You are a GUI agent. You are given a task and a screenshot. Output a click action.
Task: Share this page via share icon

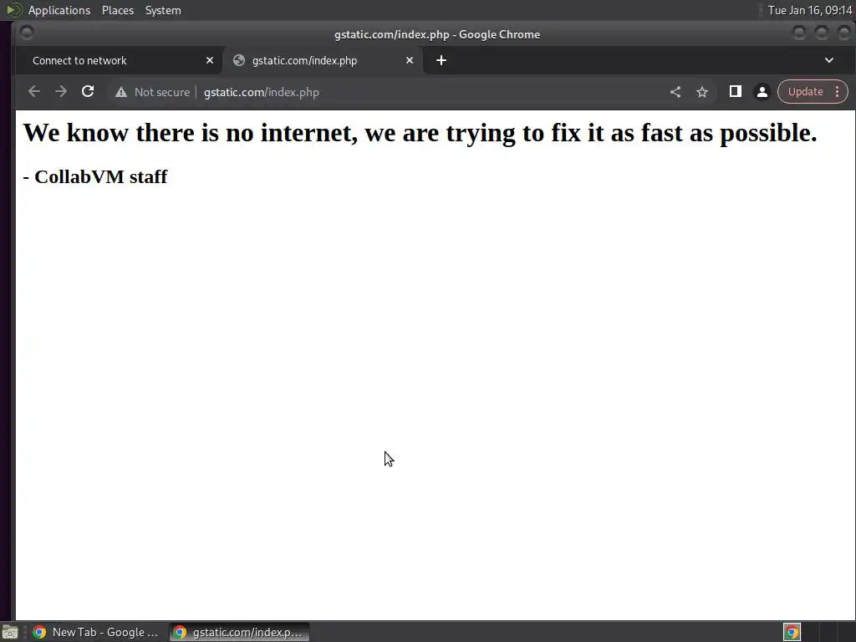(x=675, y=92)
